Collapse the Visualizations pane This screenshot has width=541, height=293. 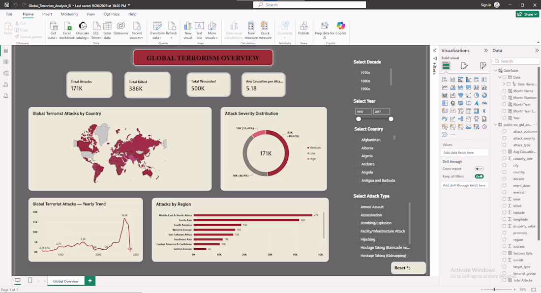486,51
